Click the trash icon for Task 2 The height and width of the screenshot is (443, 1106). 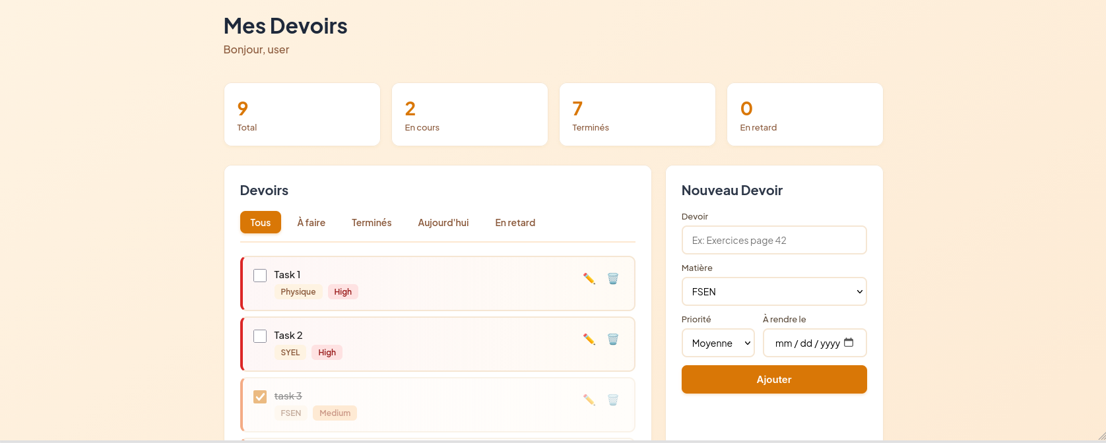click(613, 340)
